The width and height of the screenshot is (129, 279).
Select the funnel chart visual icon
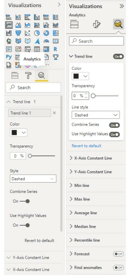[x=18, y=33]
